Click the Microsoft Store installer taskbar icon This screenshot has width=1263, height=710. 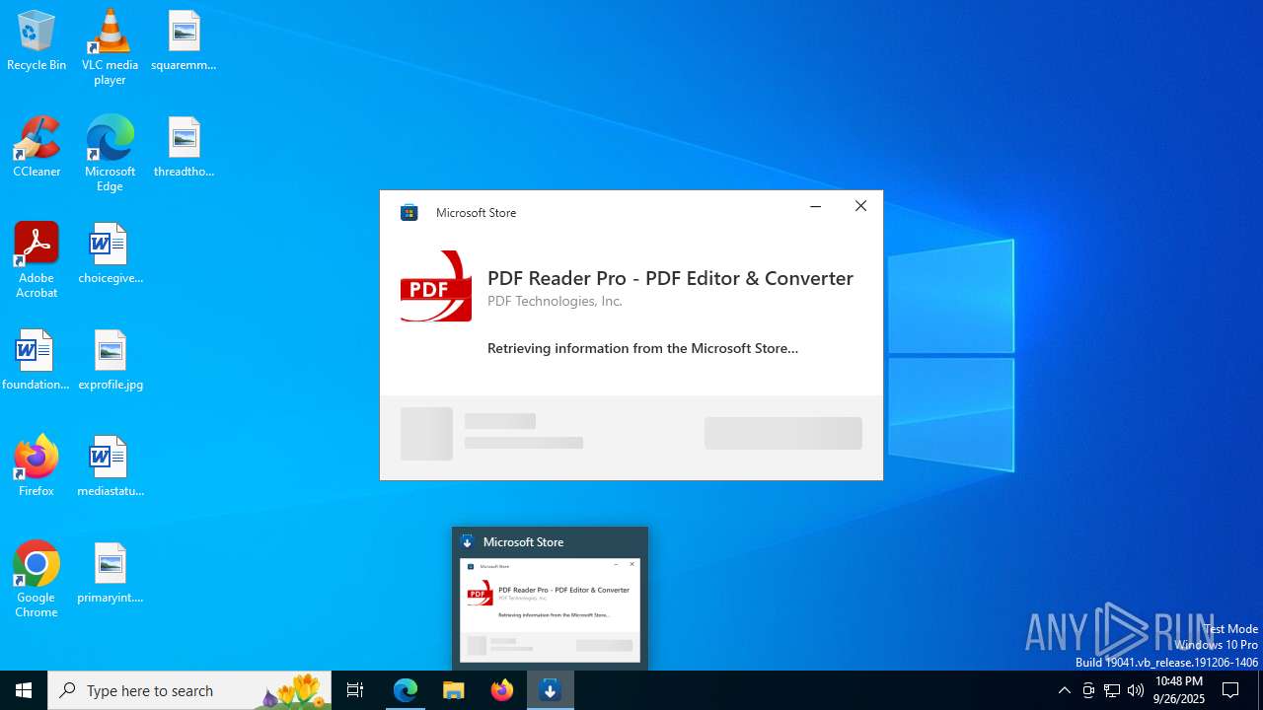[551, 690]
